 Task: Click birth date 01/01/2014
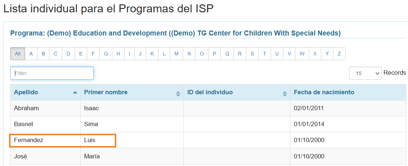pos(309,124)
